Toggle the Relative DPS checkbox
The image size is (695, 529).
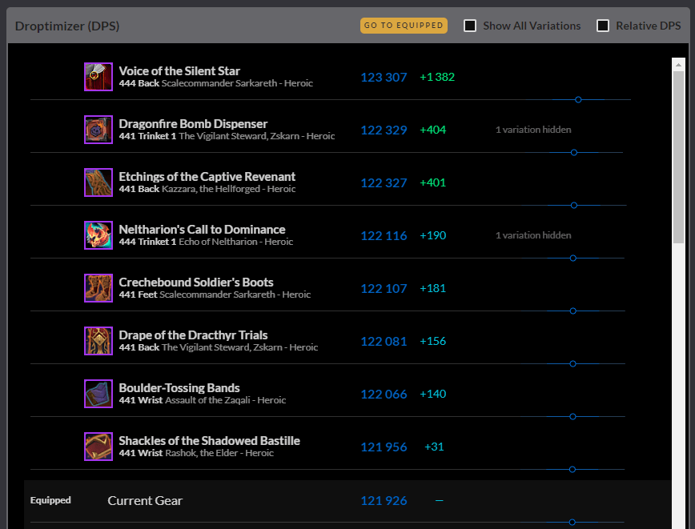click(x=603, y=26)
